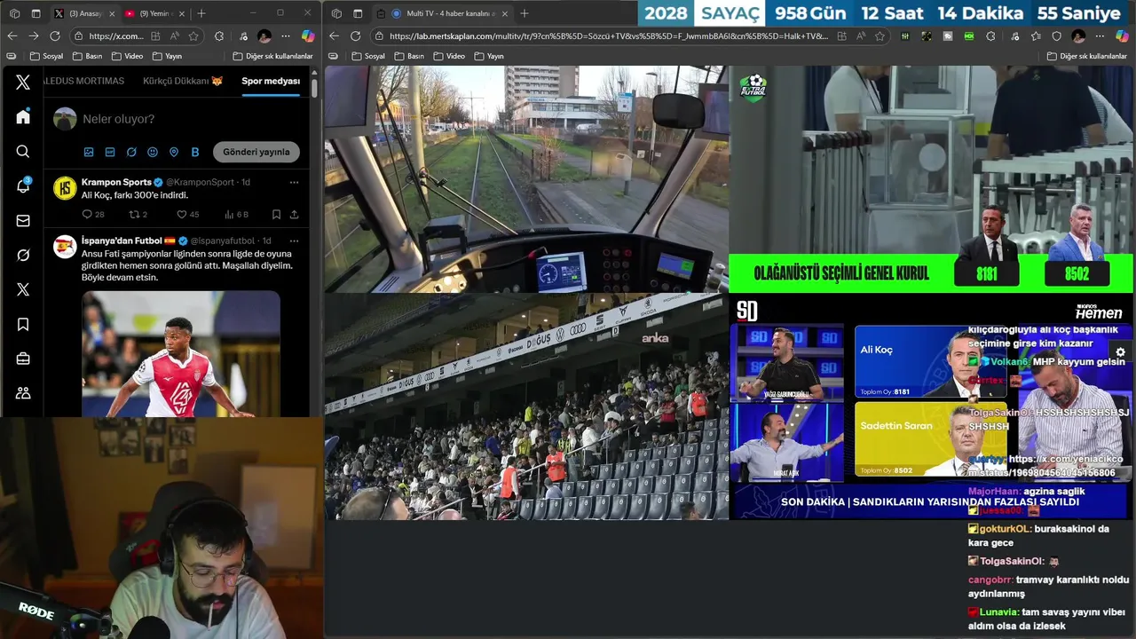Open the bookmarks icon in X sidebar
Image resolution: width=1136 pixels, height=639 pixels.
(23, 324)
